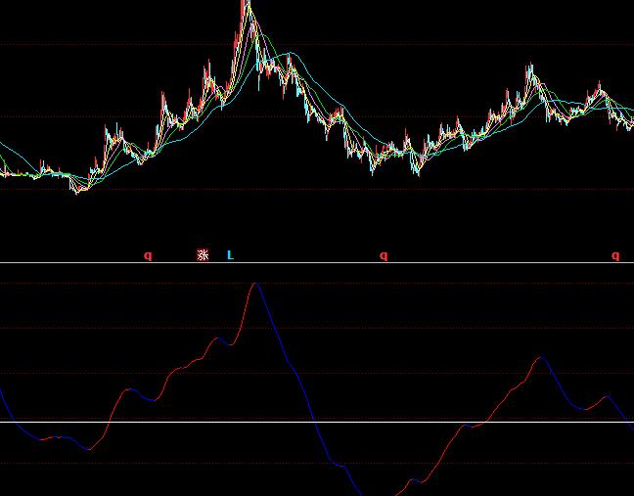
Task: Select the lowest price point on the left
Action: tap(78, 192)
